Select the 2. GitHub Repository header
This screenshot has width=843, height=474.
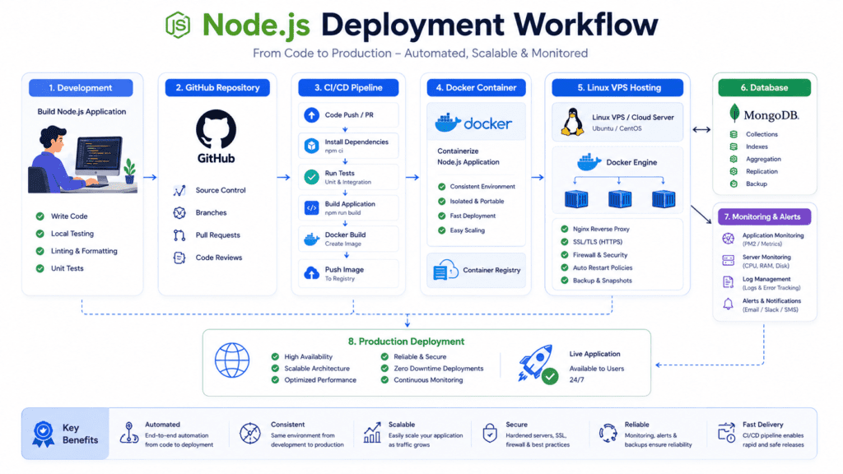click(217, 87)
